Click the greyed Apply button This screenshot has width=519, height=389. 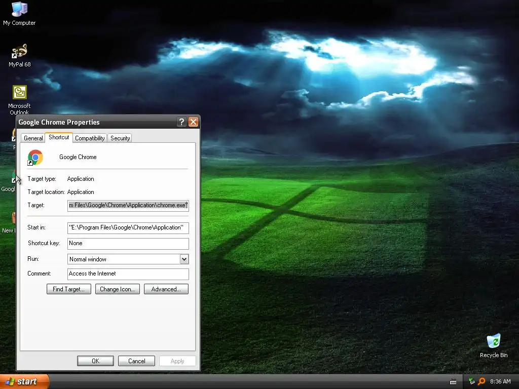point(177,361)
